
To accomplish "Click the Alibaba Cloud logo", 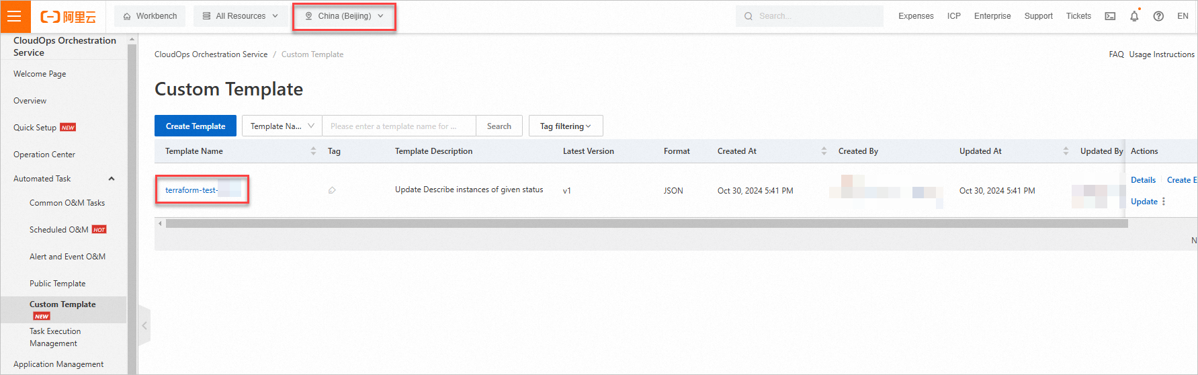I will point(68,17).
